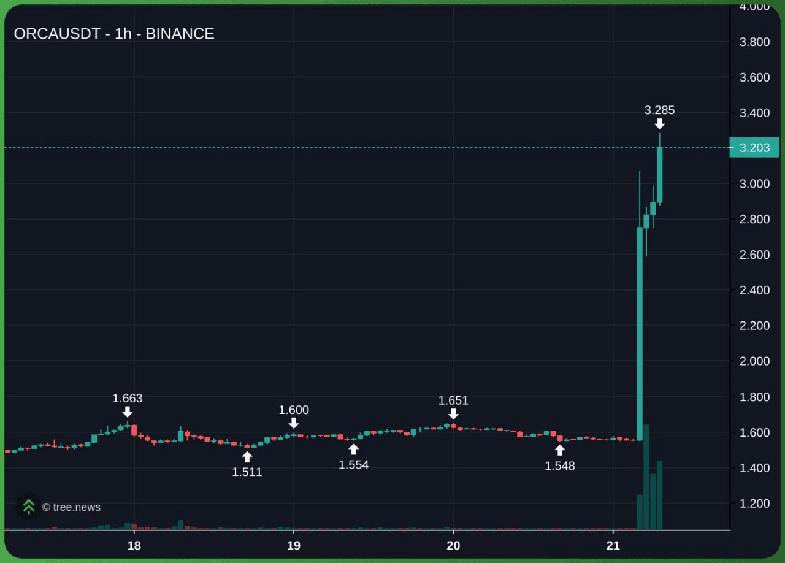785x563 pixels.
Task: Click the tree.news green chevron logo
Action: pos(28,507)
